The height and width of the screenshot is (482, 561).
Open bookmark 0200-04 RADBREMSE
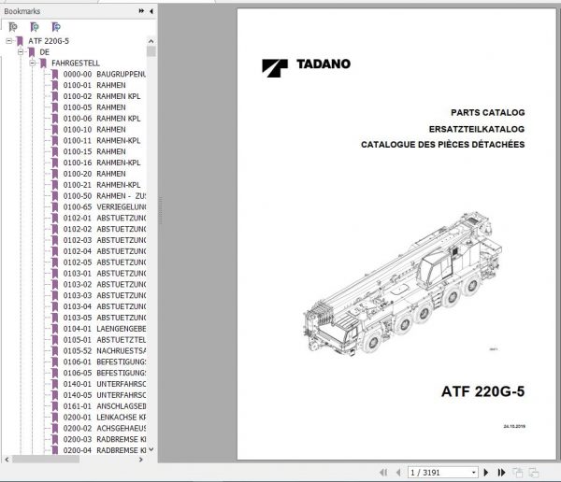point(104,450)
